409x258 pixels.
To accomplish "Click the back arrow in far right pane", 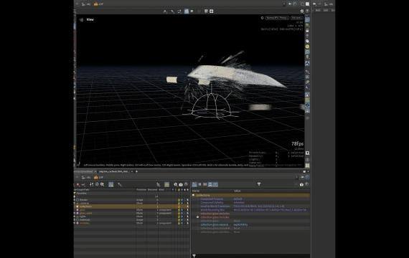I will 314,4.
